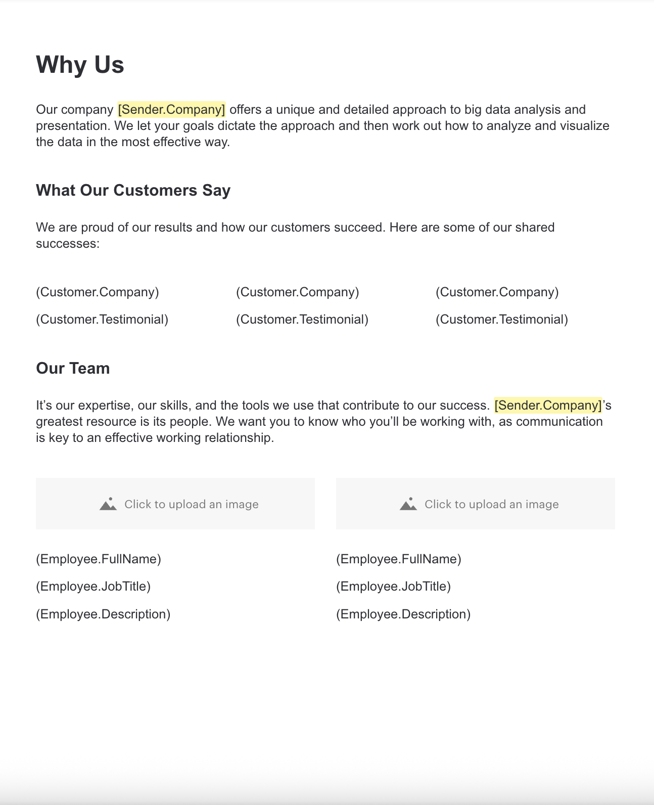Select the left (Employee.Description) placeholder
The width and height of the screenshot is (654, 805).
(x=103, y=614)
